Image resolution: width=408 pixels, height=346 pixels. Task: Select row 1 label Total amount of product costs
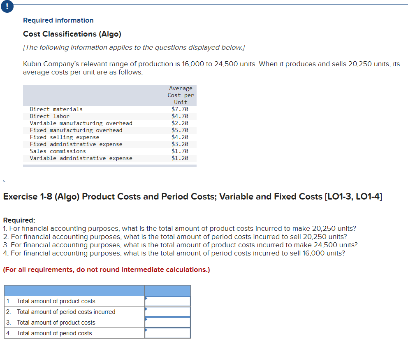[x=55, y=301]
